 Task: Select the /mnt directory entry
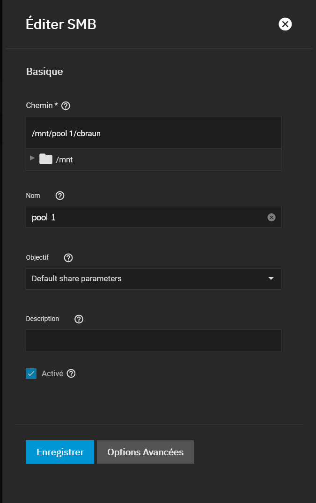[64, 160]
